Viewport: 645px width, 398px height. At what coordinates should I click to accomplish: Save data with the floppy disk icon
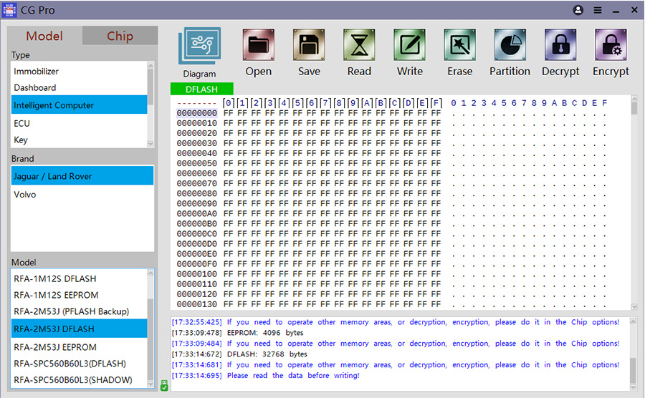click(309, 46)
